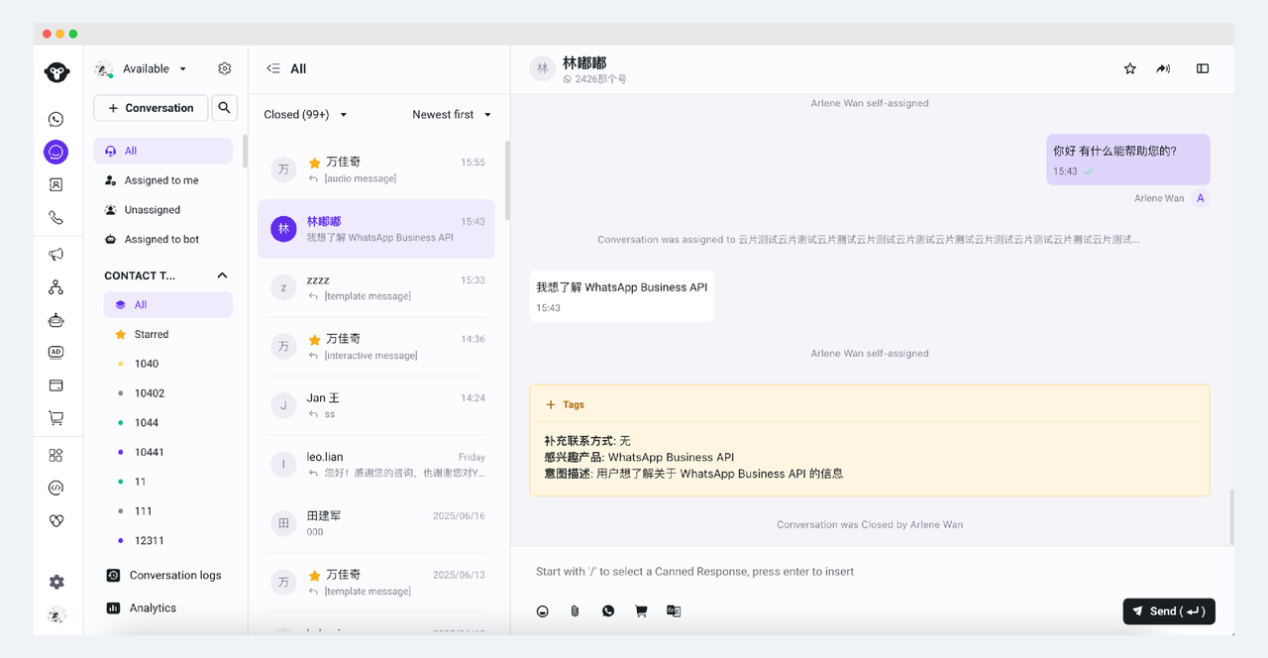Open the Available status dropdown
The image size is (1268, 658).
tap(154, 69)
